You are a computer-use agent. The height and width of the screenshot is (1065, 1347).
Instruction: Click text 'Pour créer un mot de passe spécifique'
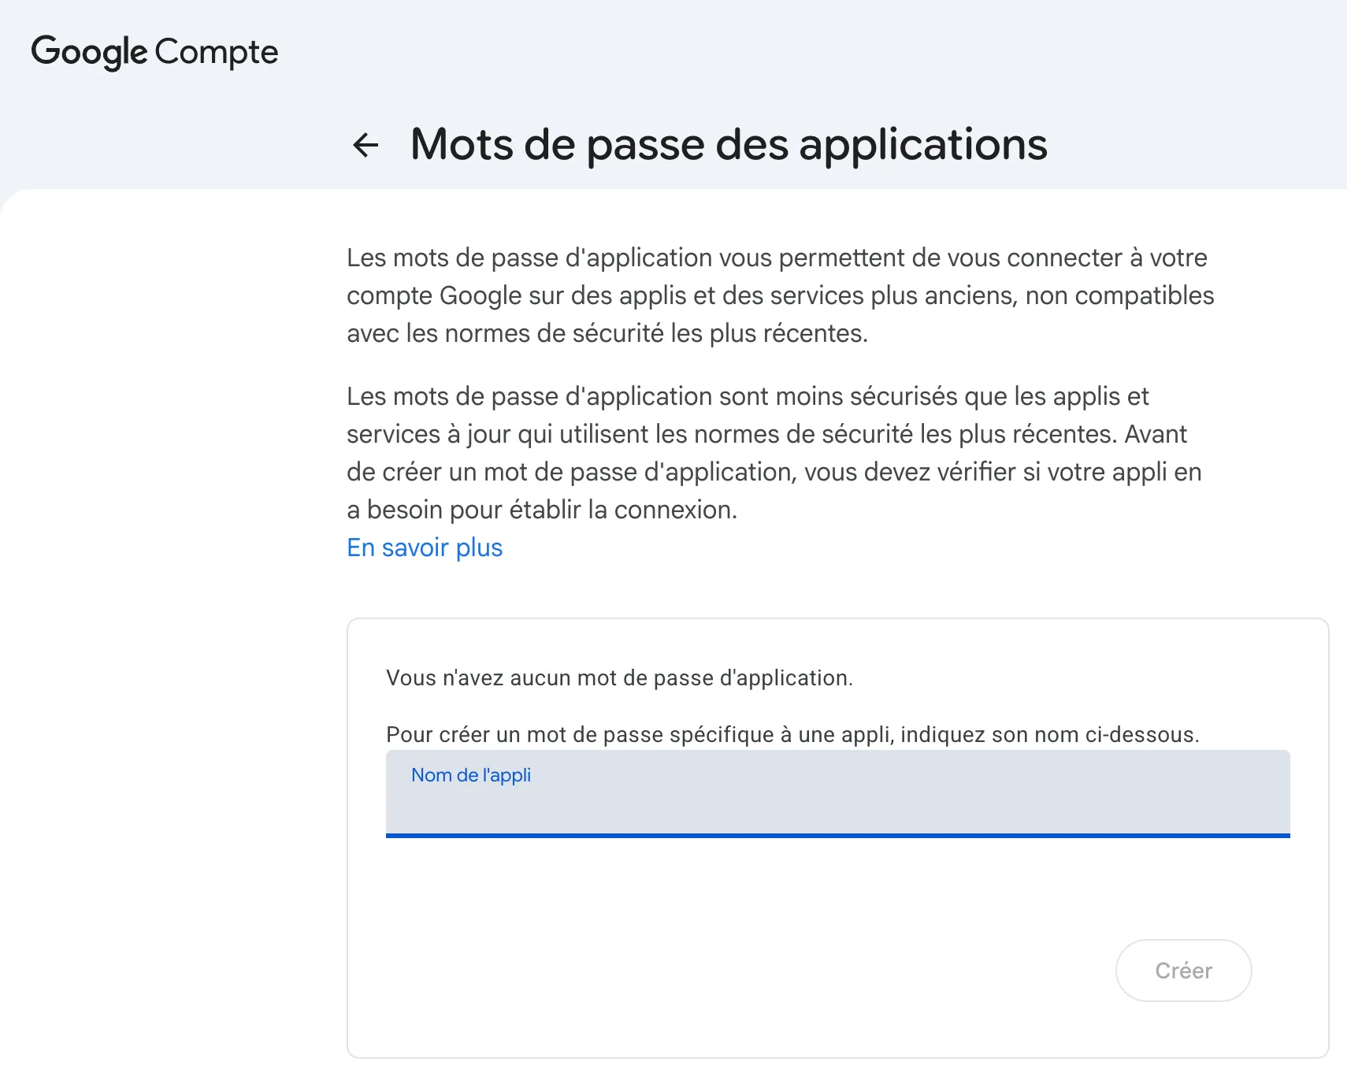[x=580, y=735]
